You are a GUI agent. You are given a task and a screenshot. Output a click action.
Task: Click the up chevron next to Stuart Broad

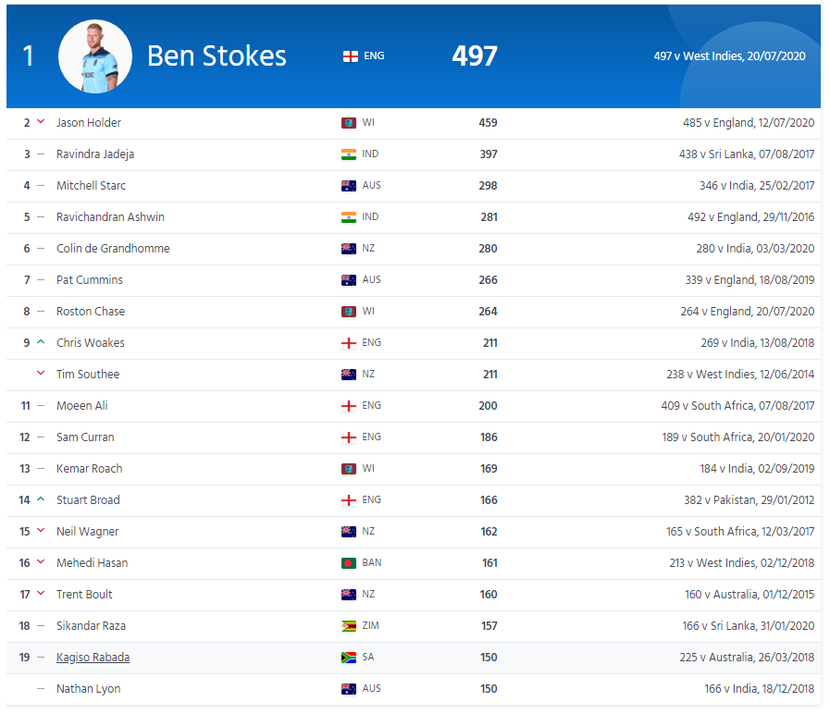39,499
